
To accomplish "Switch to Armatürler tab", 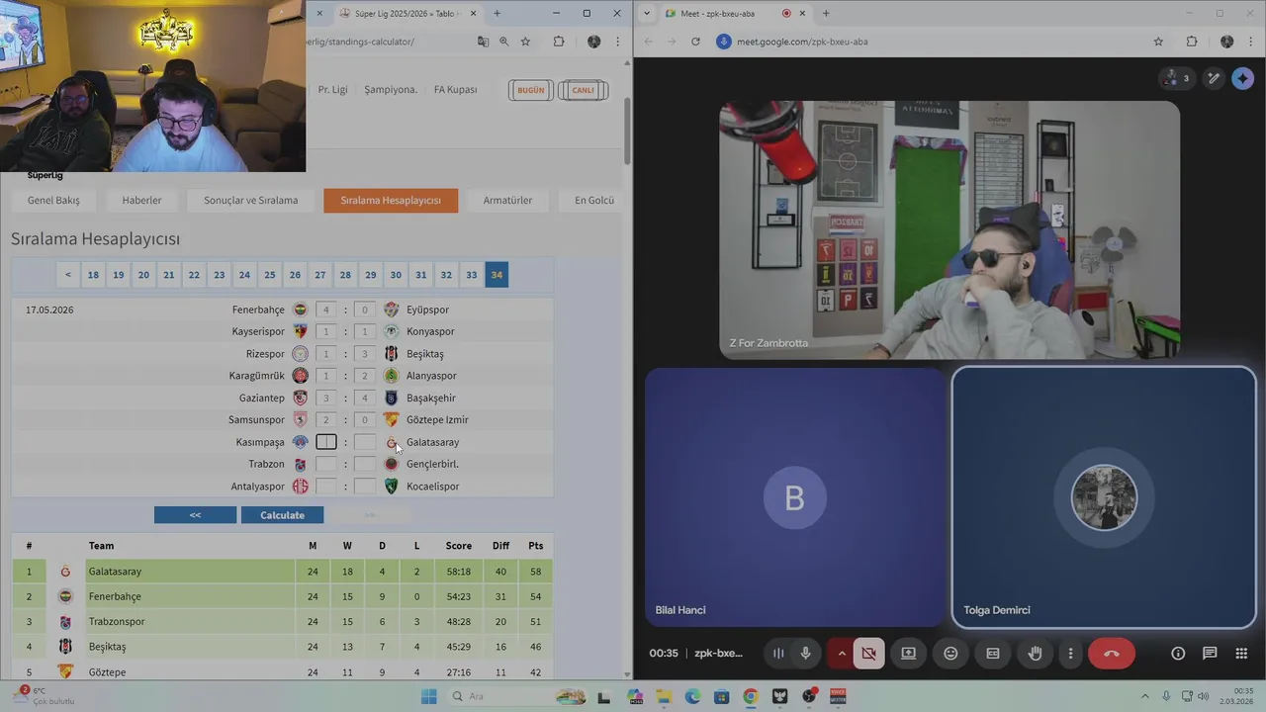I will click(507, 200).
